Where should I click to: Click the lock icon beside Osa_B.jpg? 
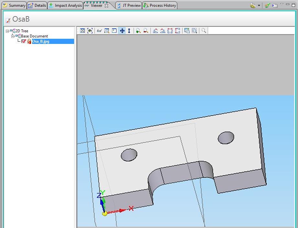tap(29, 41)
